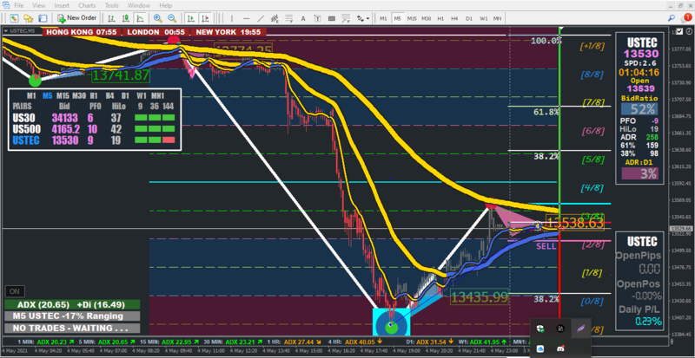Click the 13741.87 price label

(x=121, y=75)
